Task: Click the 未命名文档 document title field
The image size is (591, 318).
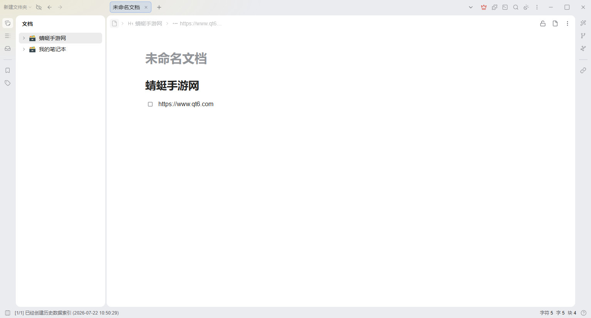Action: tap(176, 58)
